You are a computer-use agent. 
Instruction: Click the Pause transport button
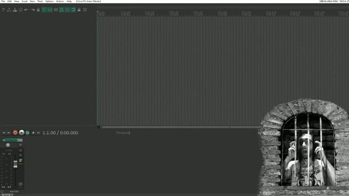coord(38,133)
